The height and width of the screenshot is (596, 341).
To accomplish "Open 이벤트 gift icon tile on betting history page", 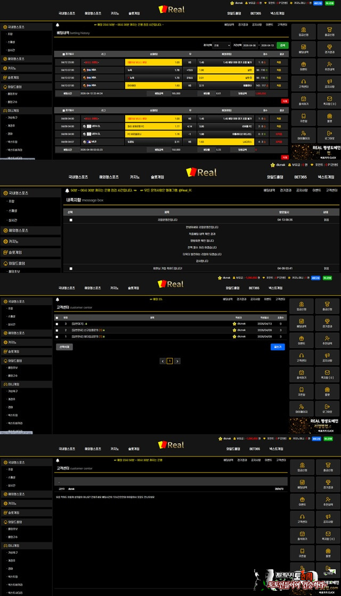I will [x=304, y=66].
